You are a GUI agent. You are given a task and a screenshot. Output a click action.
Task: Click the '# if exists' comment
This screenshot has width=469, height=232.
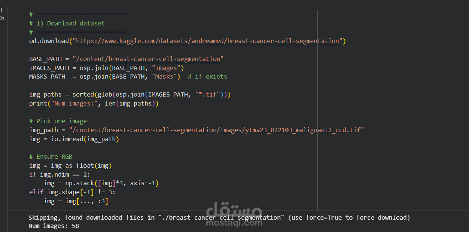pos(207,76)
